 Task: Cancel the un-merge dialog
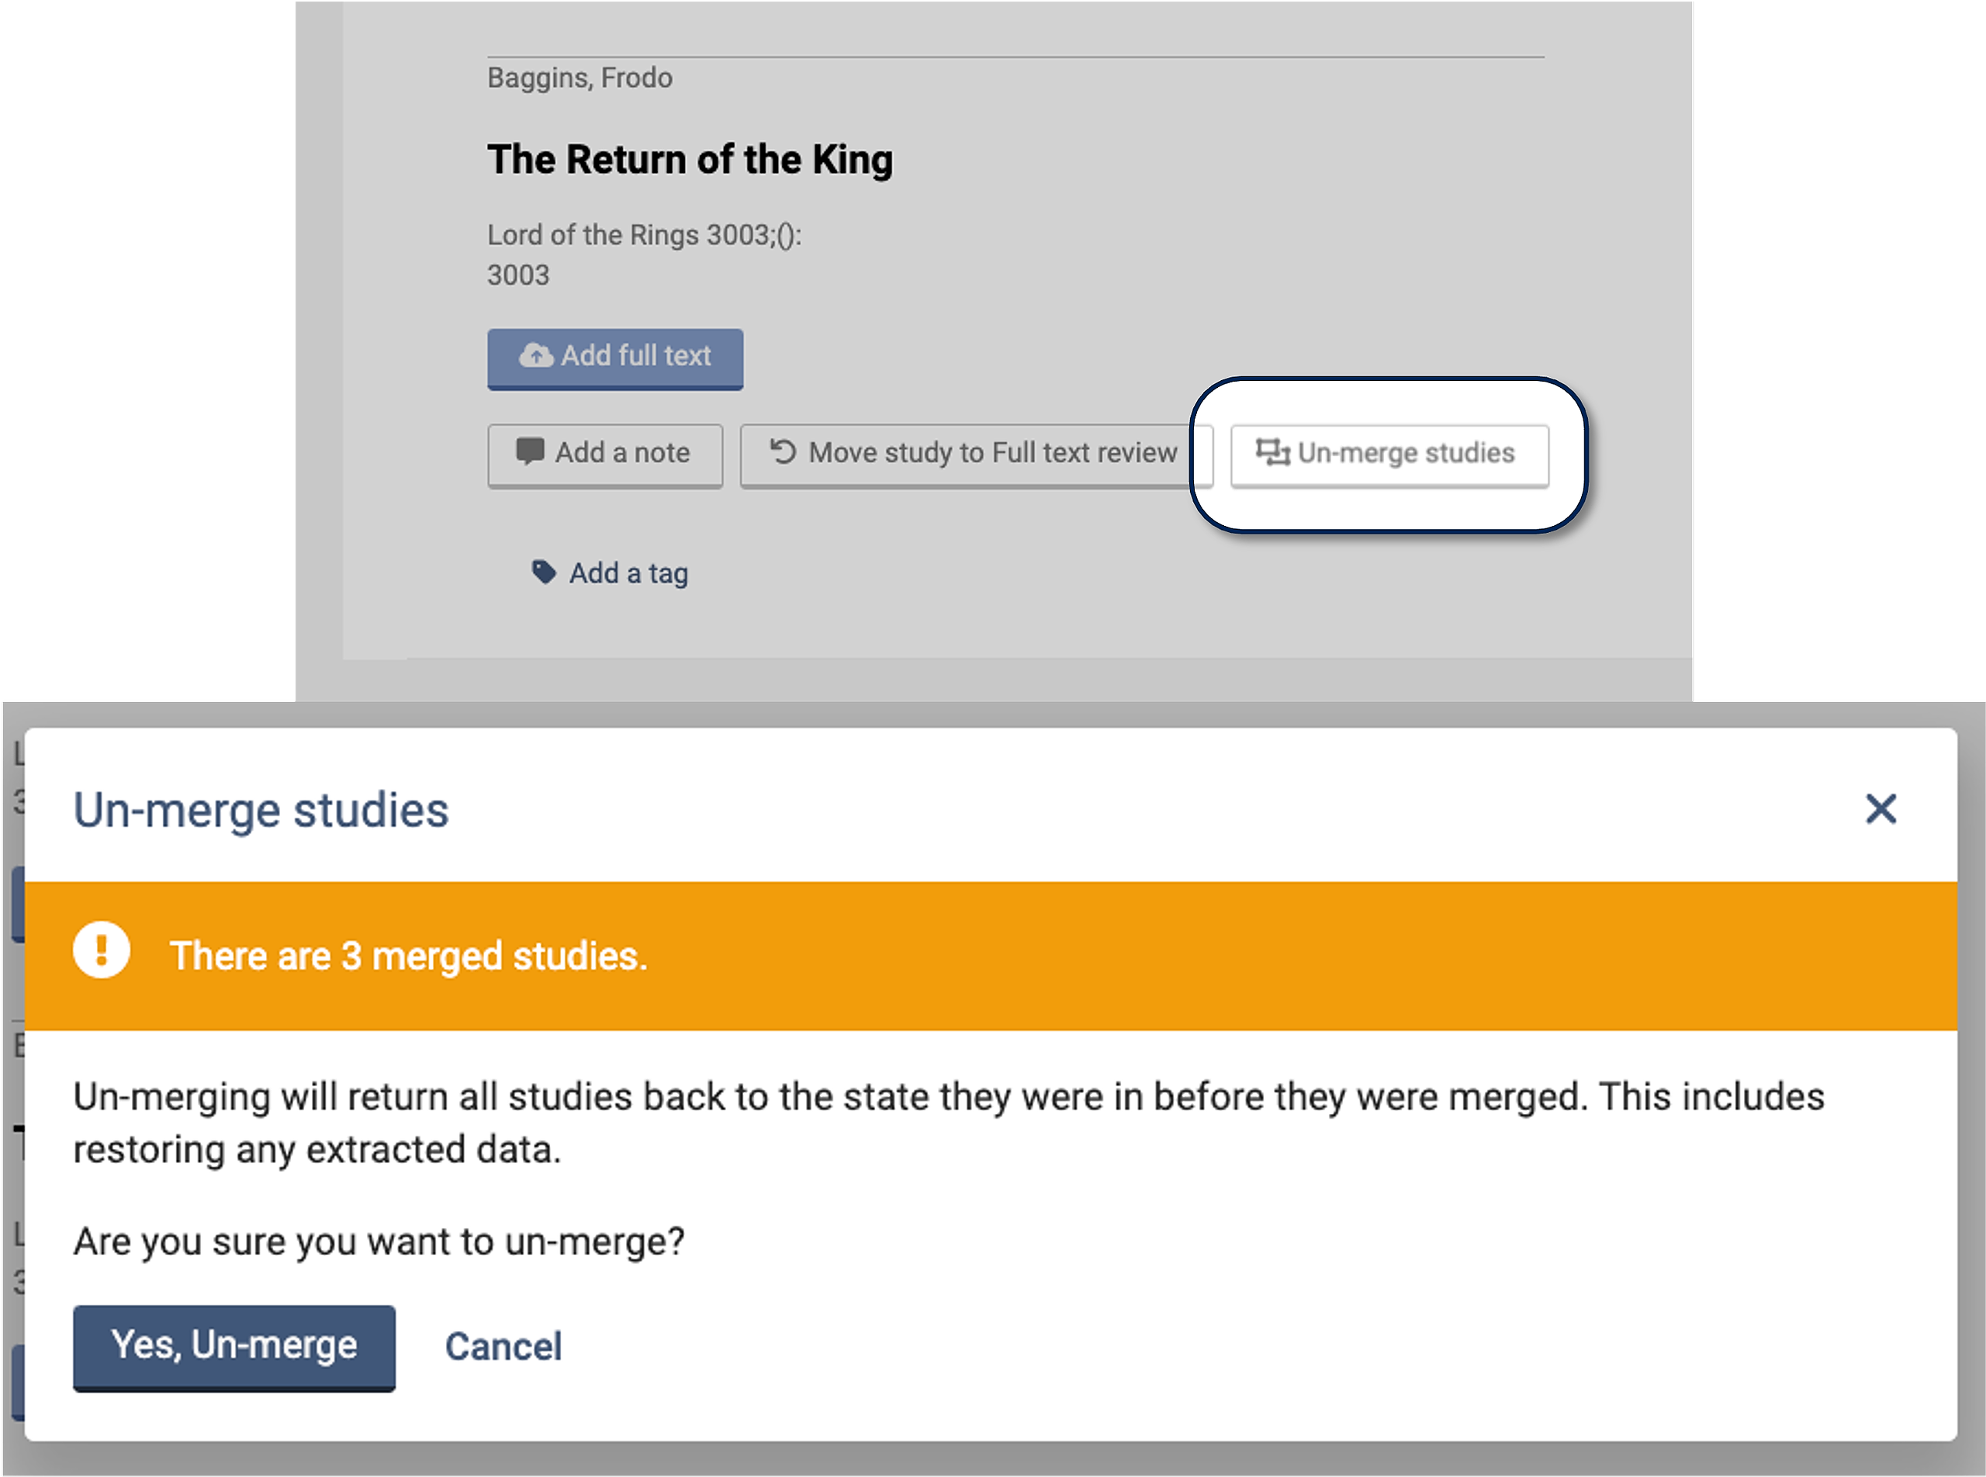pos(503,1347)
